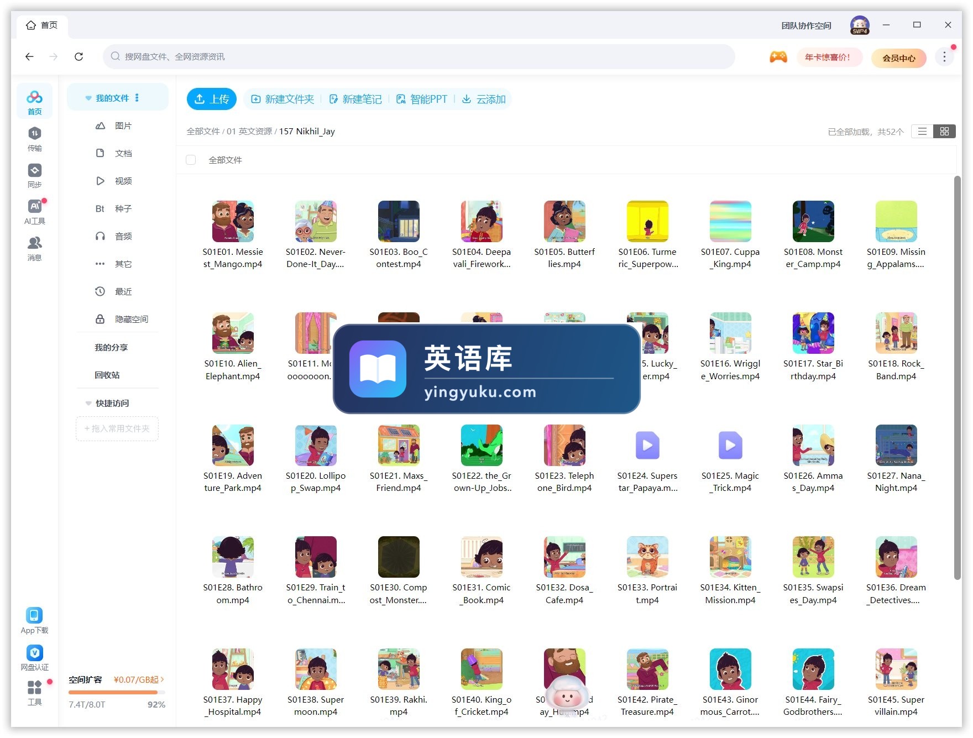Image resolution: width=973 pixels, height=738 pixels.
Task: Click the storage usage bar
Action: pos(117,692)
